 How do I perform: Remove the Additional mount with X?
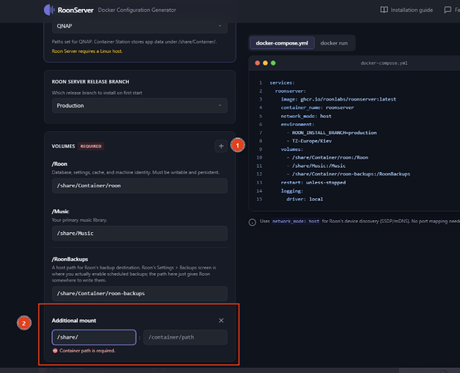tap(221, 321)
